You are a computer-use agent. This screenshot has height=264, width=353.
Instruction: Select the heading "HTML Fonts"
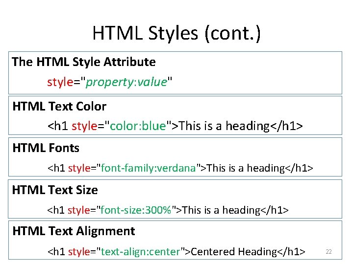point(46,148)
